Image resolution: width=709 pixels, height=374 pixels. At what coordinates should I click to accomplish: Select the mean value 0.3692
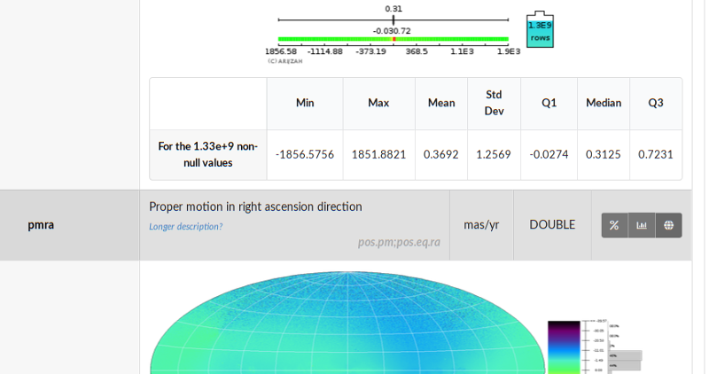tap(440, 155)
